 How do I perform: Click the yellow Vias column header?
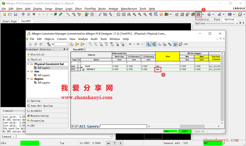[x=167, y=57]
